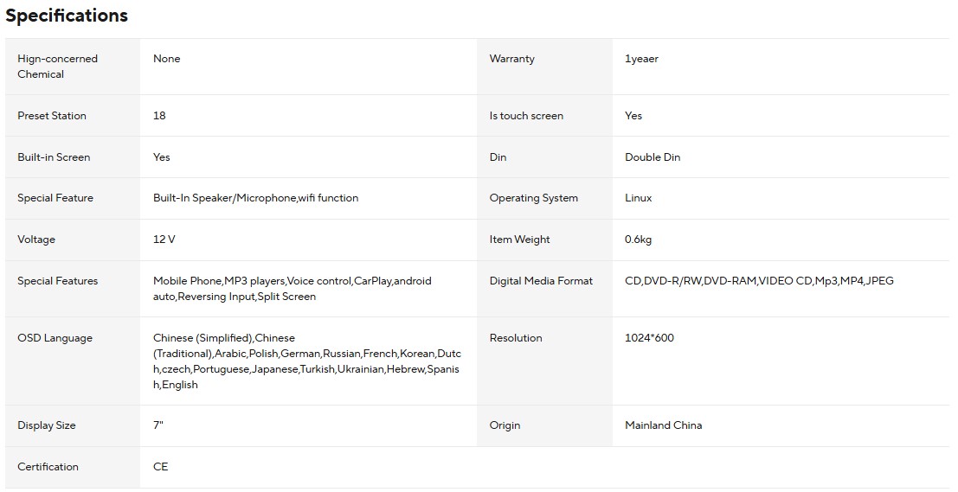Click the Warranty value '1yeaer'
Viewport: 958px width, 492px height.
(x=641, y=59)
